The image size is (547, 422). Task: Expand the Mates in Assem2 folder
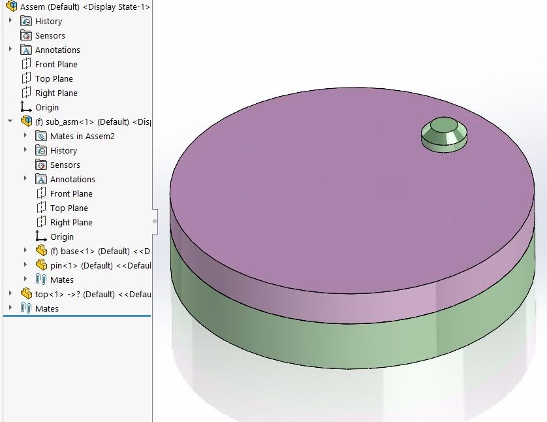click(x=25, y=135)
